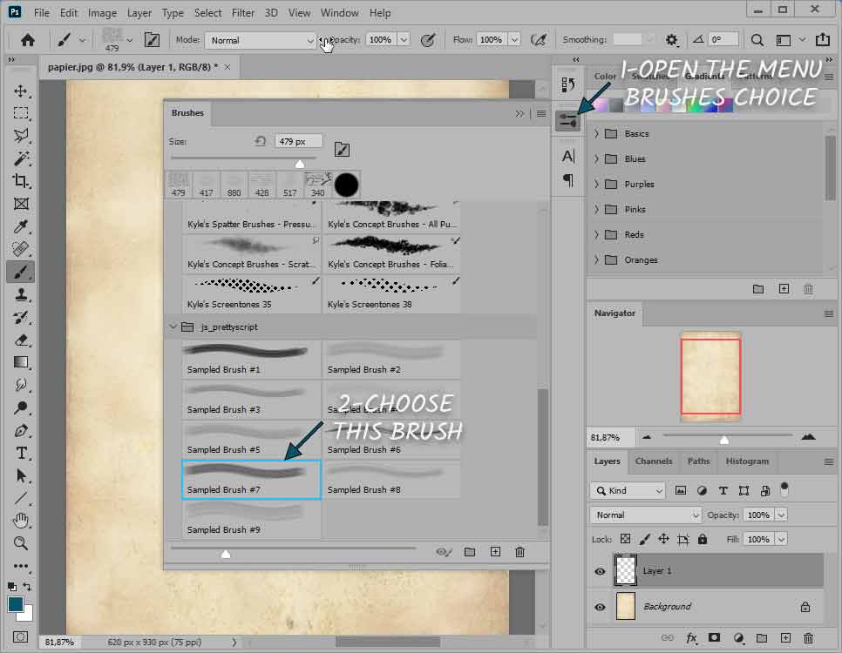Expand the Purples swatch folder
Image resolution: width=842 pixels, height=653 pixels.
(596, 184)
